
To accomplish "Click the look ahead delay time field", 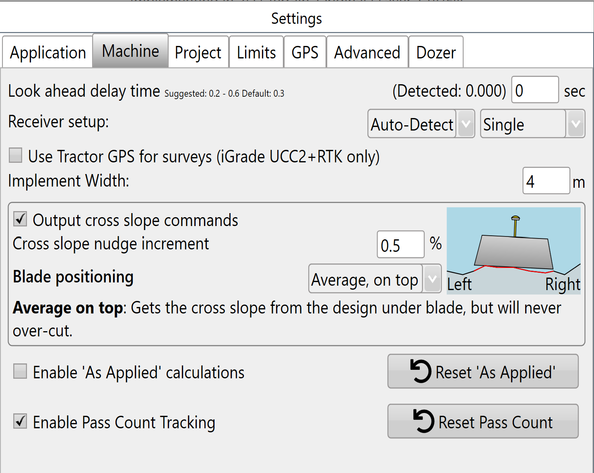I will point(534,90).
